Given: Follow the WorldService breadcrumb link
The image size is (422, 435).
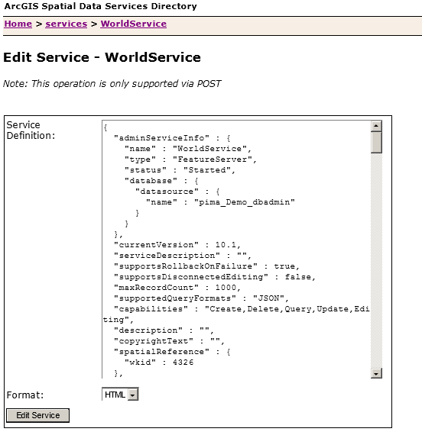Looking at the screenshot, I should [134, 24].
